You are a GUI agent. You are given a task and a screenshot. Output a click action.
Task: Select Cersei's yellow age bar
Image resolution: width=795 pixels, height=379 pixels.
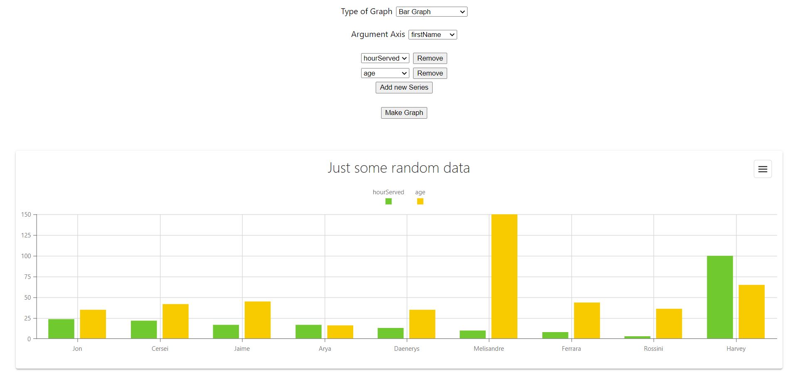coord(175,321)
